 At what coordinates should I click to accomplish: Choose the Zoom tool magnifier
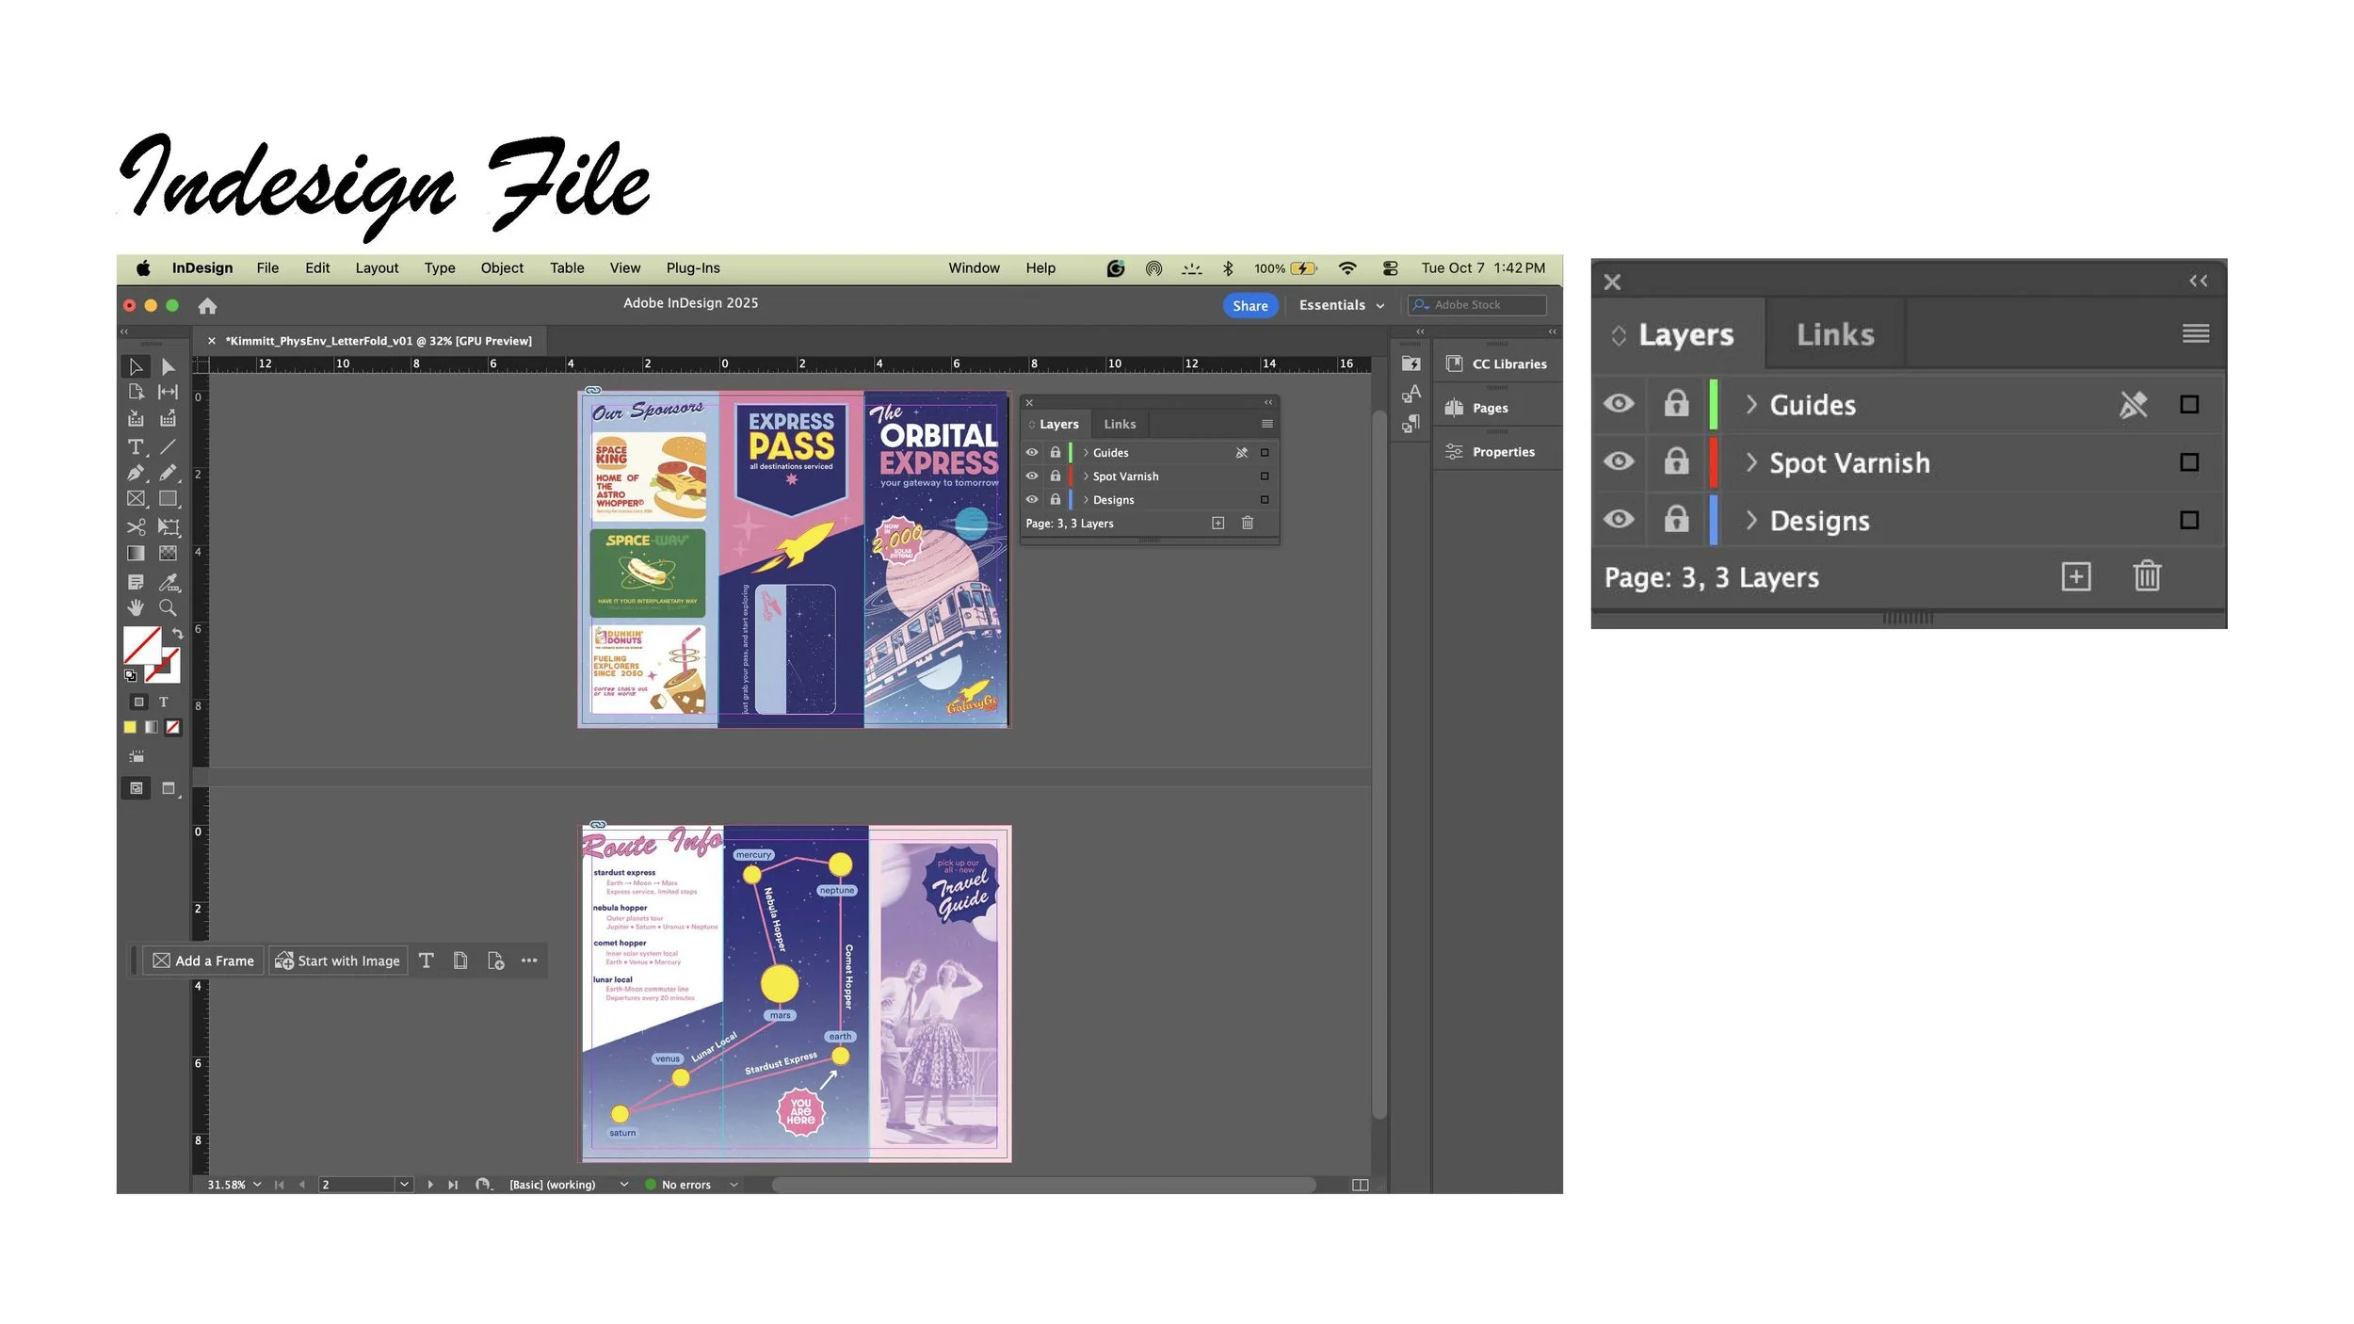tap(168, 608)
